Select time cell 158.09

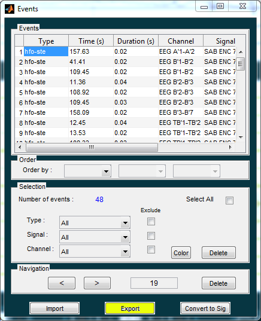[x=91, y=112]
